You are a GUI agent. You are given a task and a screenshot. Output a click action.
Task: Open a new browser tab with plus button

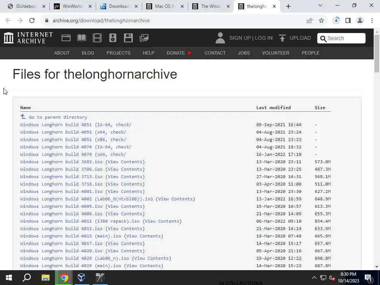[288, 7]
